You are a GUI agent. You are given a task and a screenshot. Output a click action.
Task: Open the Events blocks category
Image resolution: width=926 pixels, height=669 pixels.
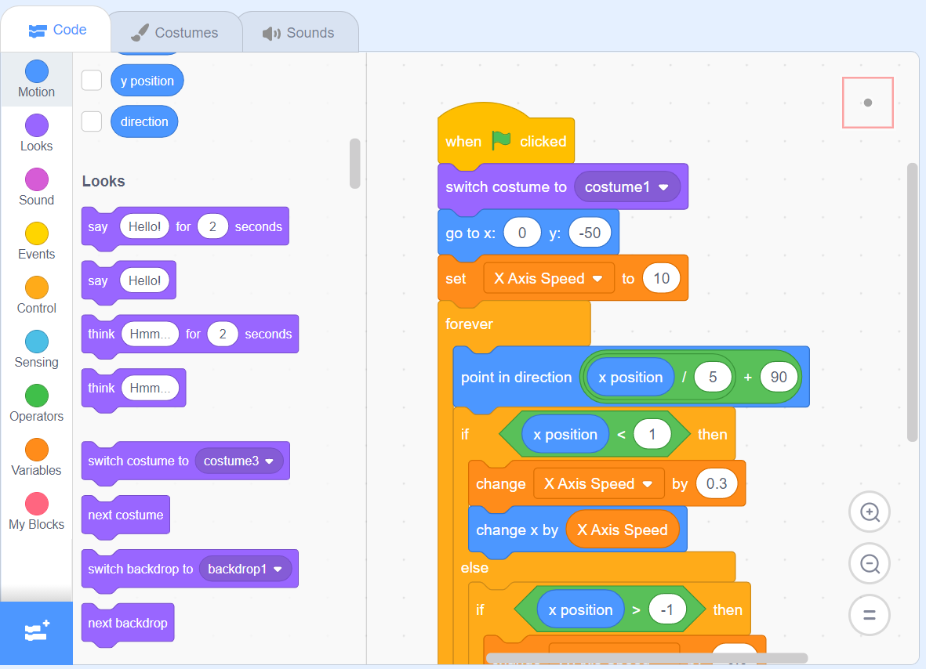tap(36, 240)
